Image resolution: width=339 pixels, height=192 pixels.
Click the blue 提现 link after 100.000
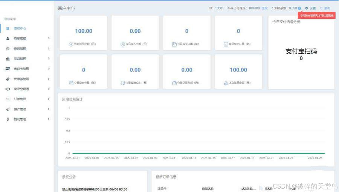click(265, 8)
